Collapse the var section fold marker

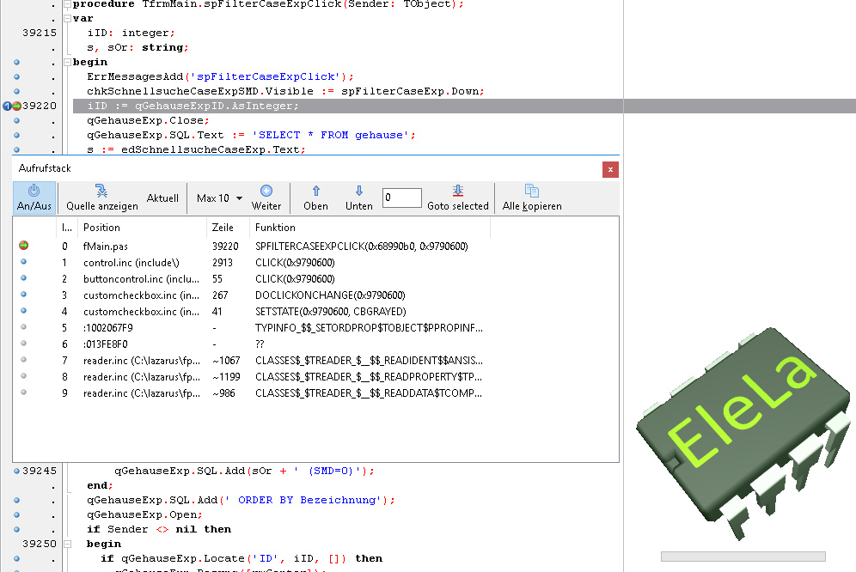(x=67, y=18)
